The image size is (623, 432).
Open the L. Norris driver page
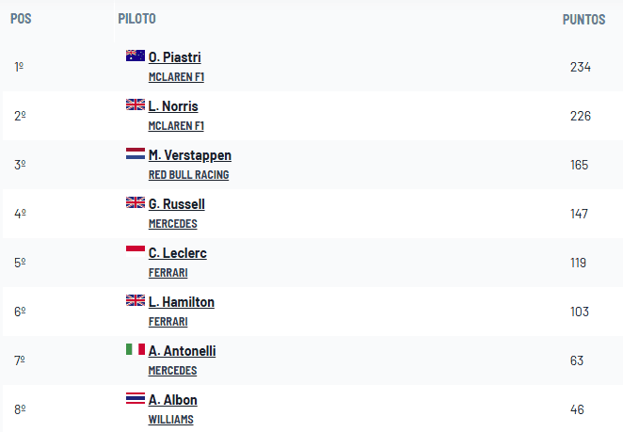pos(173,106)
